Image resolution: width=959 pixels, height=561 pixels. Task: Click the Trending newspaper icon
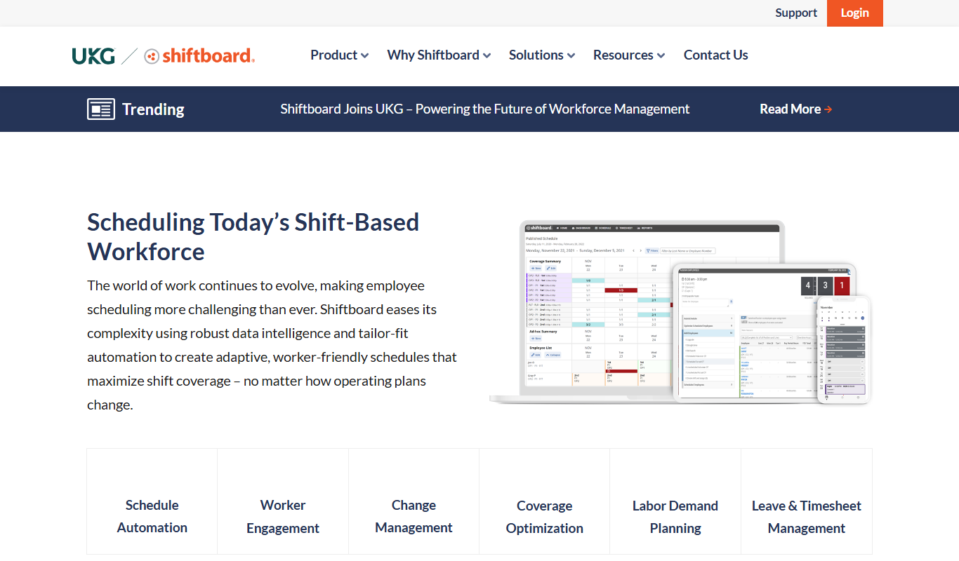101,109
